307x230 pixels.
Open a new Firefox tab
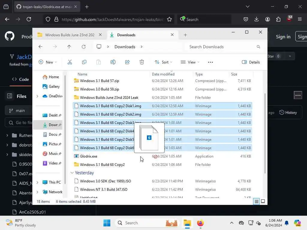[87, 7]
